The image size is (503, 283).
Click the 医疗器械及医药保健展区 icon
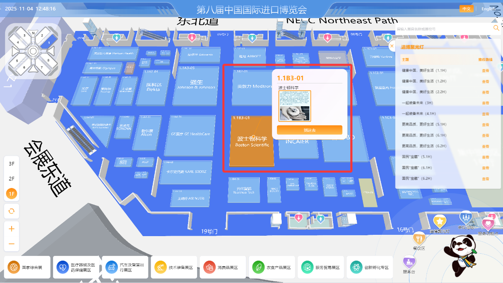point(62,267)
